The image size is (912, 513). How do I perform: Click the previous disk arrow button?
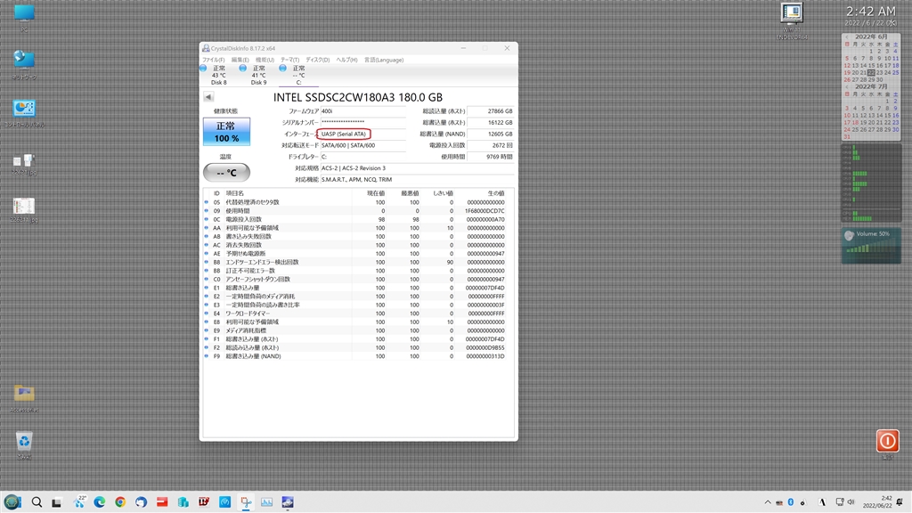point(208,97)
